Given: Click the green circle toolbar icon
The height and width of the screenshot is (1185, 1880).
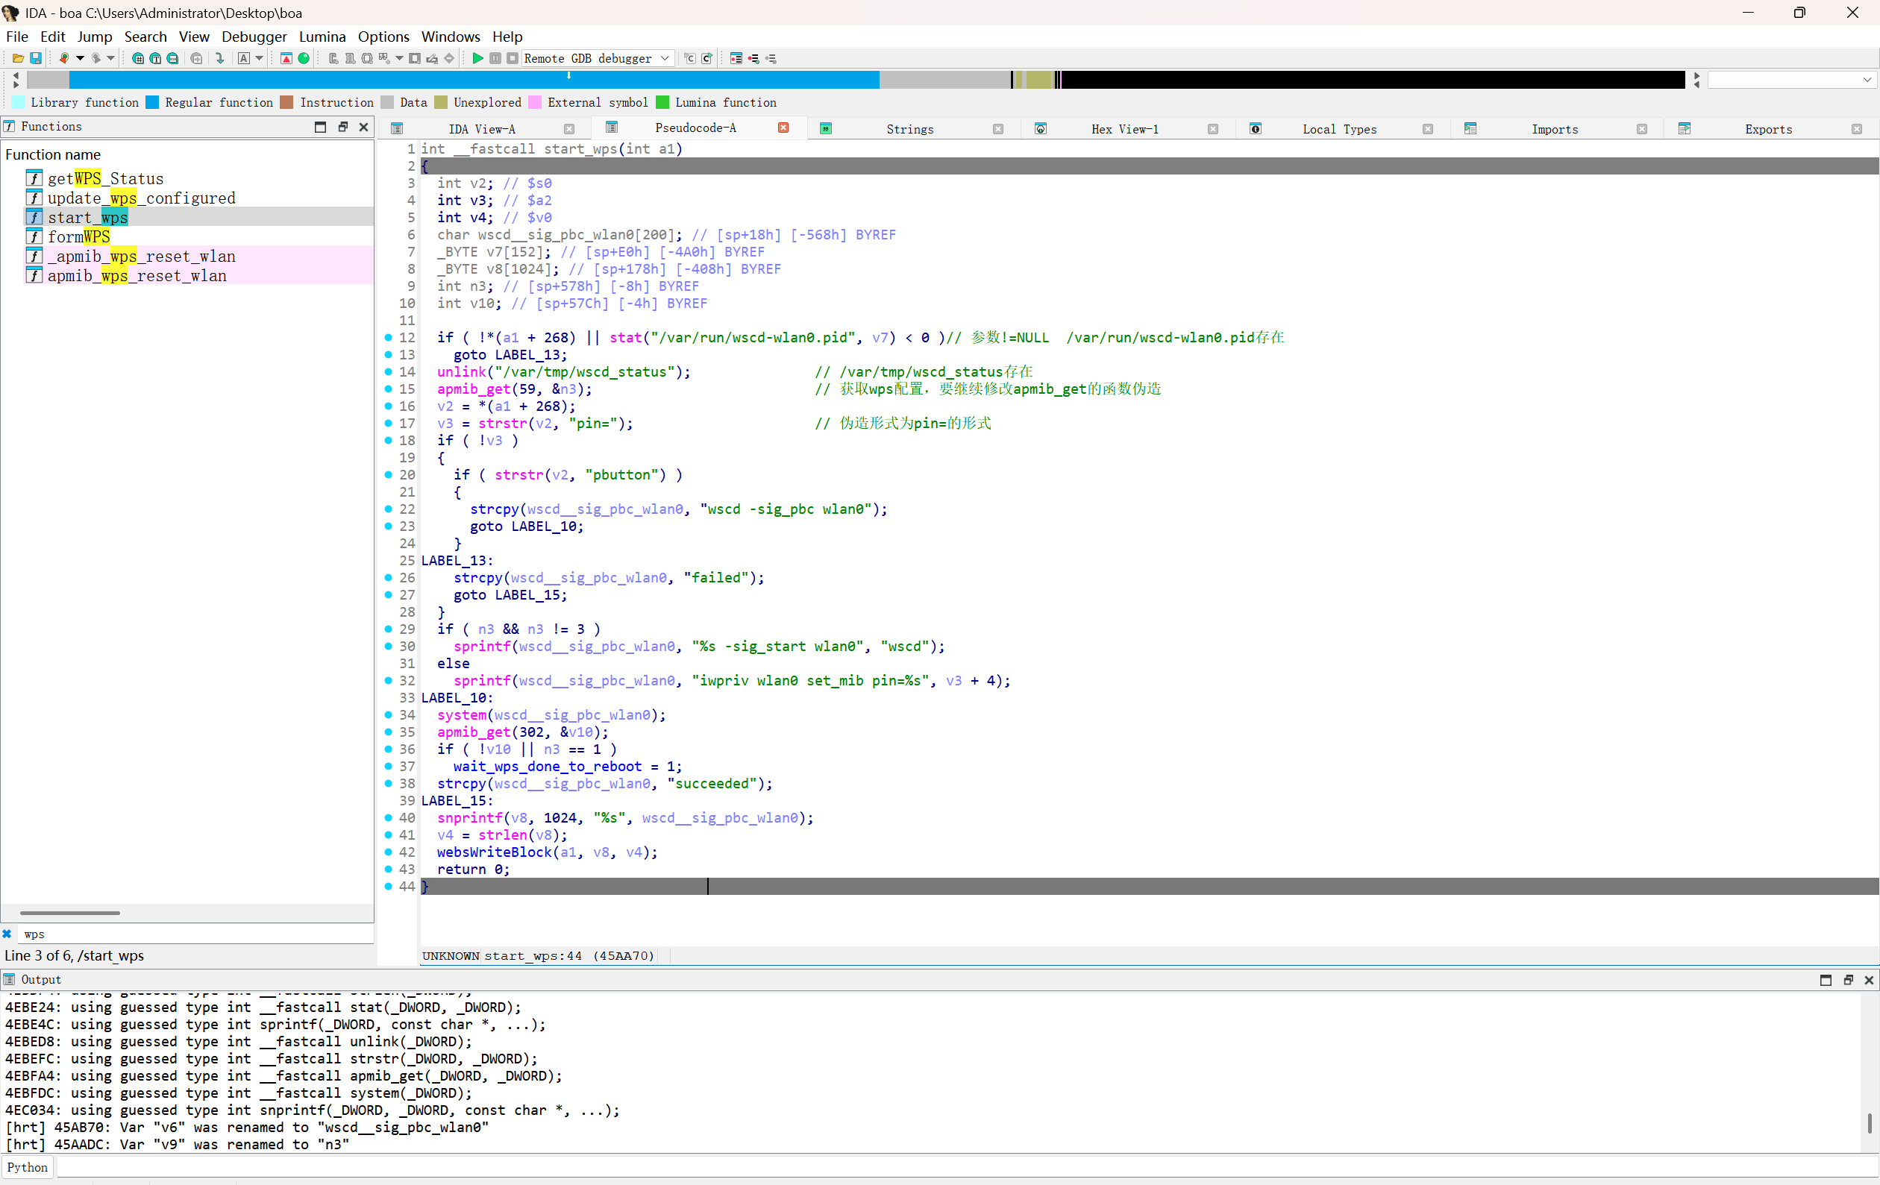Looking at the screenshot, I should point(304,59).
